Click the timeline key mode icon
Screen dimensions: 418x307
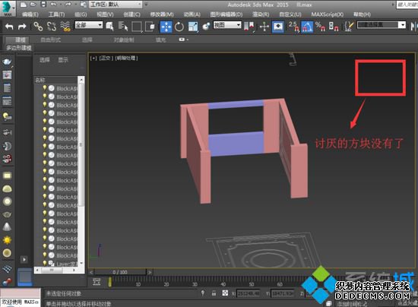click(97, 282)
